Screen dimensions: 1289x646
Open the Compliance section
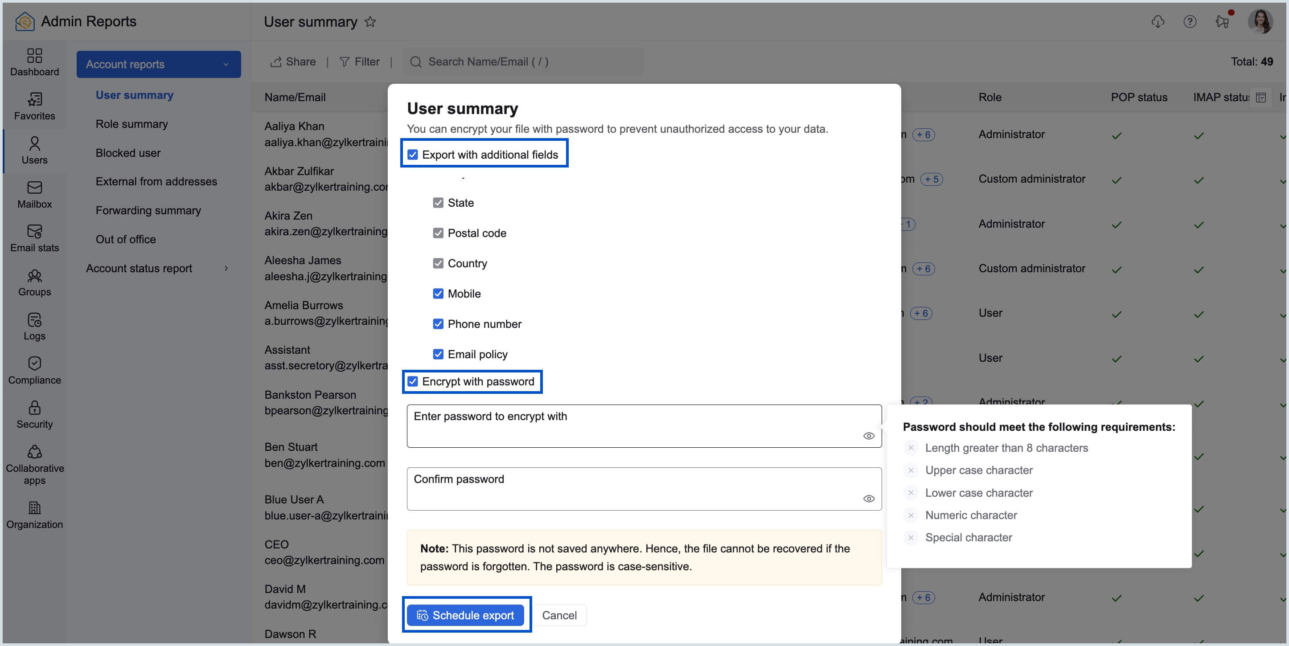click(34, 370)
